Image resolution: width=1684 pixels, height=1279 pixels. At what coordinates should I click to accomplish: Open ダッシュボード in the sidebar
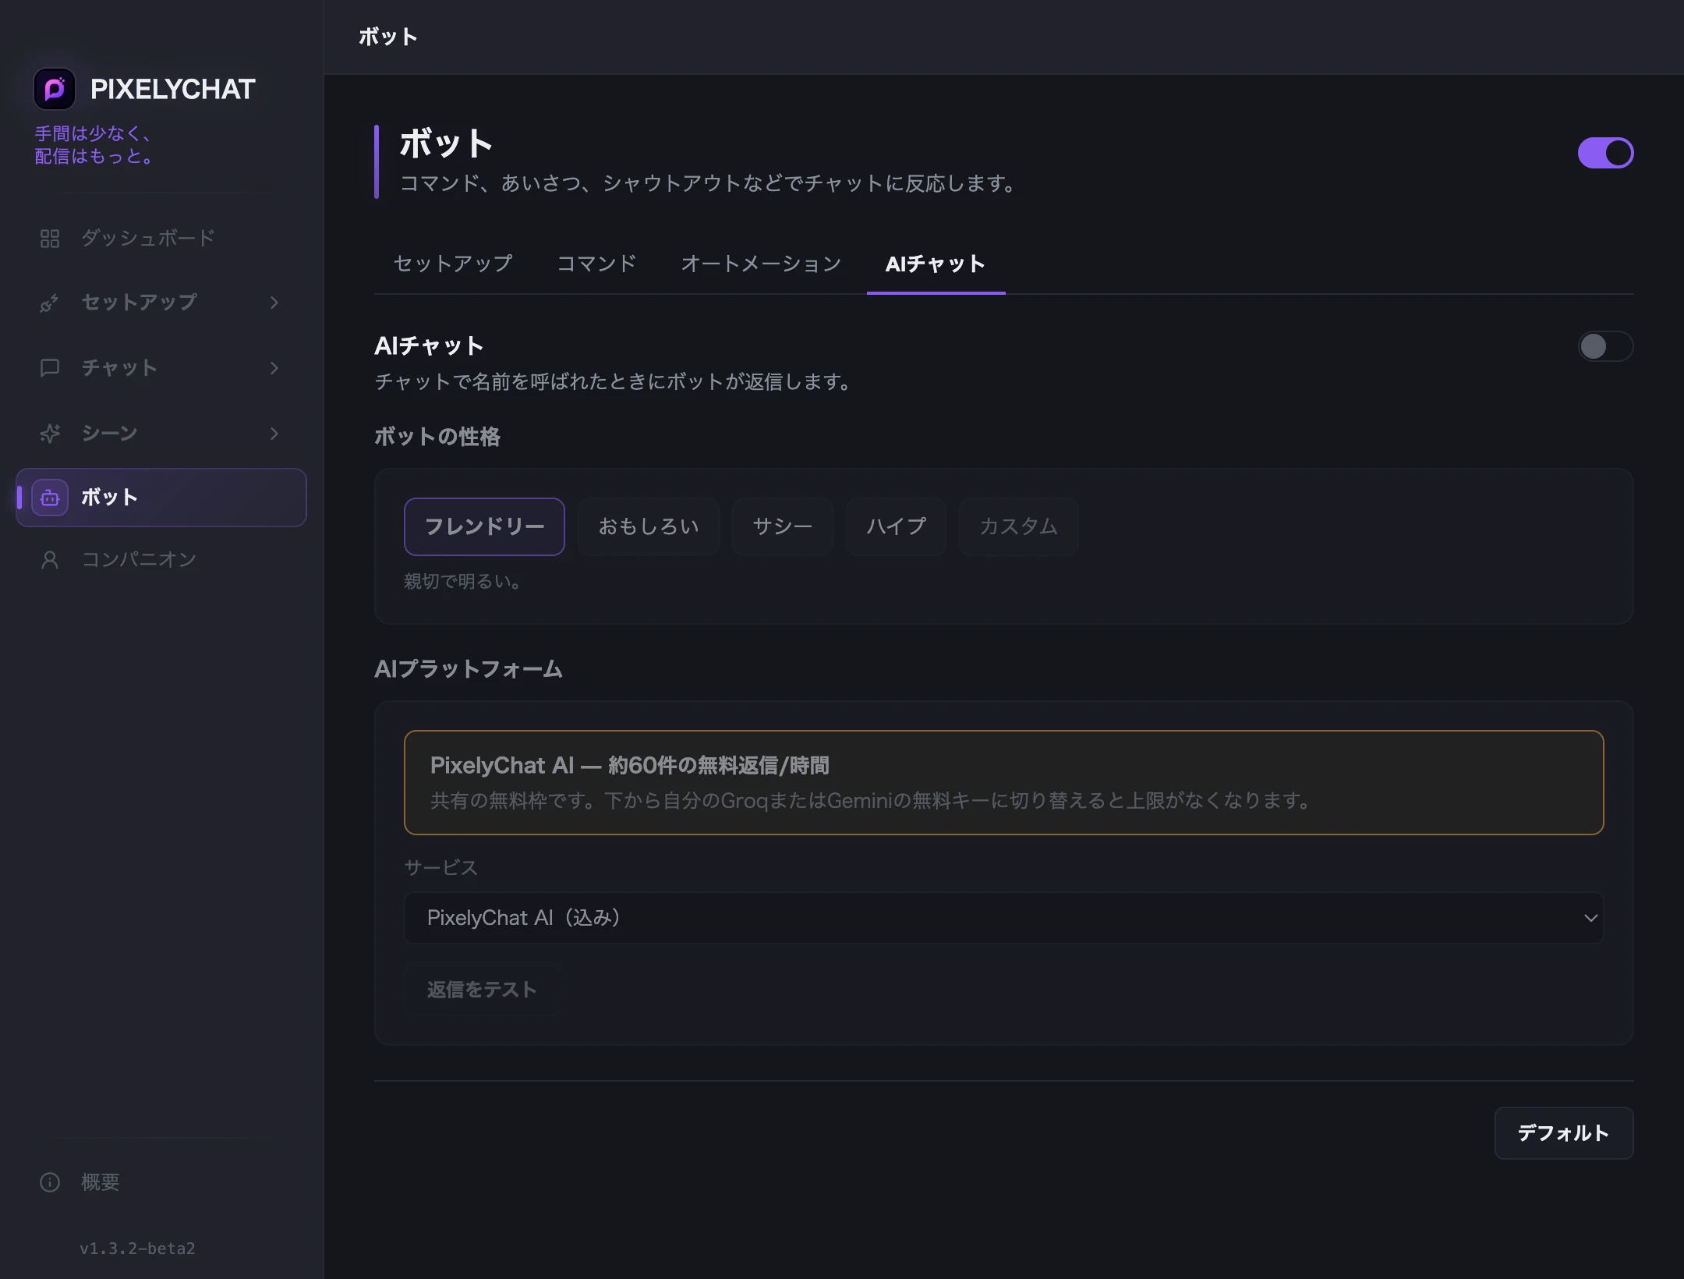coord(161,239)
